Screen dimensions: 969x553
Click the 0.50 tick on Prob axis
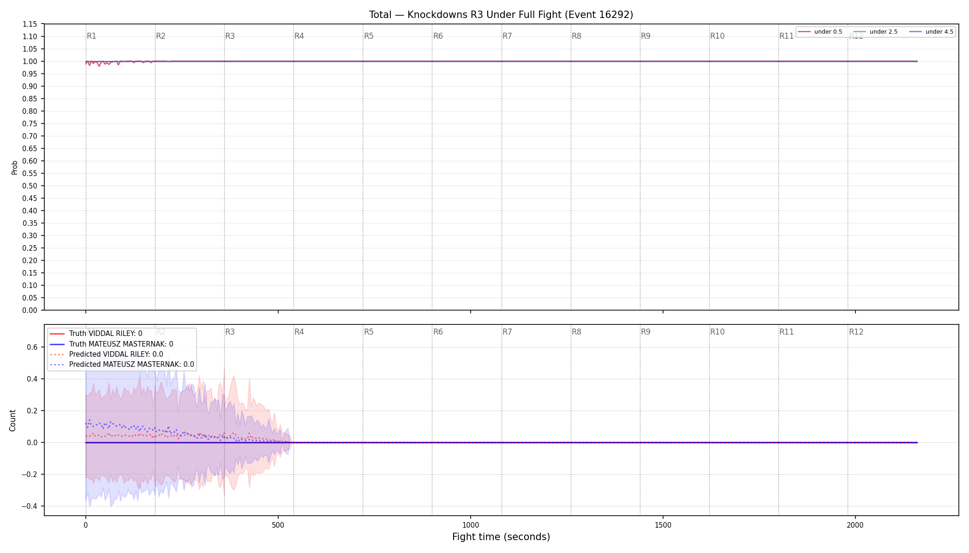30,186
